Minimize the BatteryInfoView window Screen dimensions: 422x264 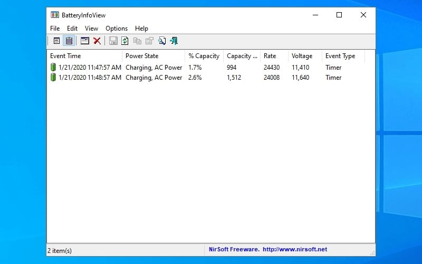[315, 15]
